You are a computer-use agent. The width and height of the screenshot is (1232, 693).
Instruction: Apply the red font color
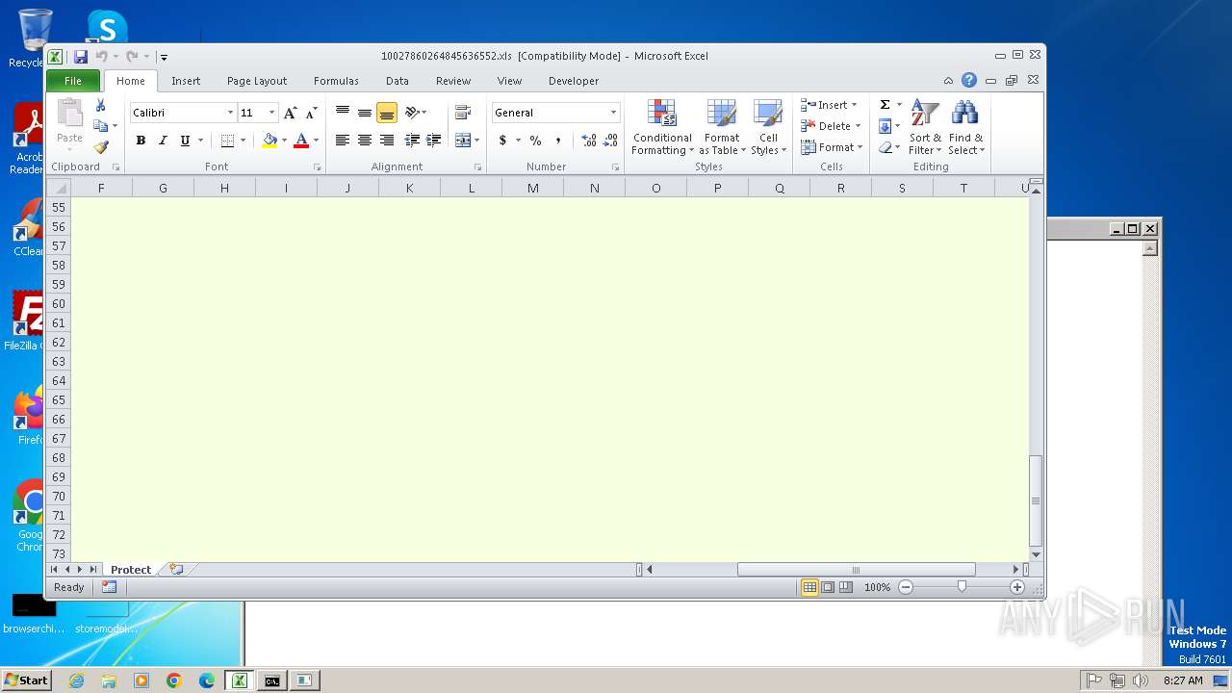coord(301,141)
